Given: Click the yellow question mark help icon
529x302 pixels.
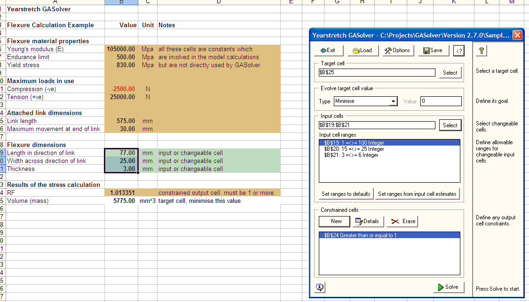Looking at the screenshot, I should (x=482, y=51).
